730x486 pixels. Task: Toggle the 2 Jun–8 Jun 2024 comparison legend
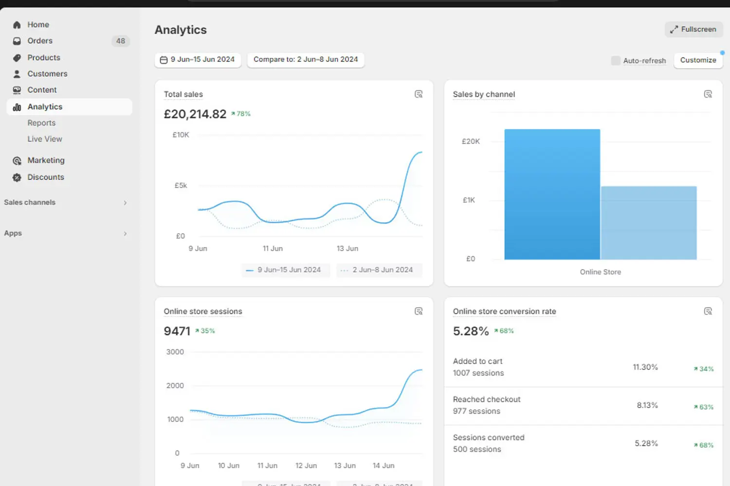tap(379, 270)
